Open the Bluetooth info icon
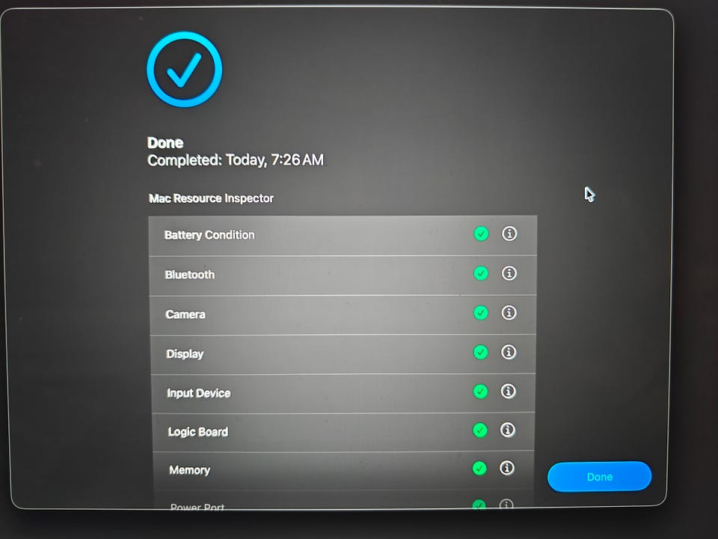The width and height of the screenshot is (718, 539). coord(509,273)
